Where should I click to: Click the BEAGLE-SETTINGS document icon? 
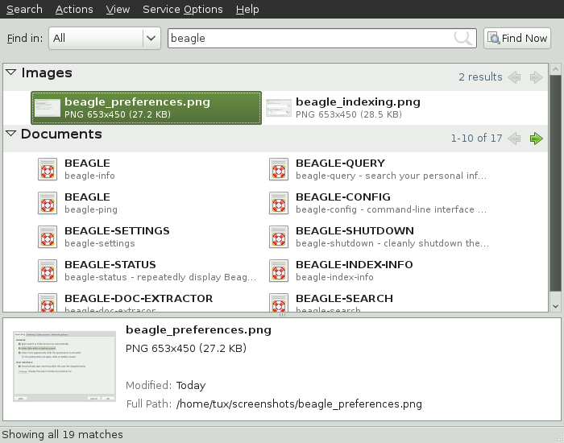[x=48, y=237]
